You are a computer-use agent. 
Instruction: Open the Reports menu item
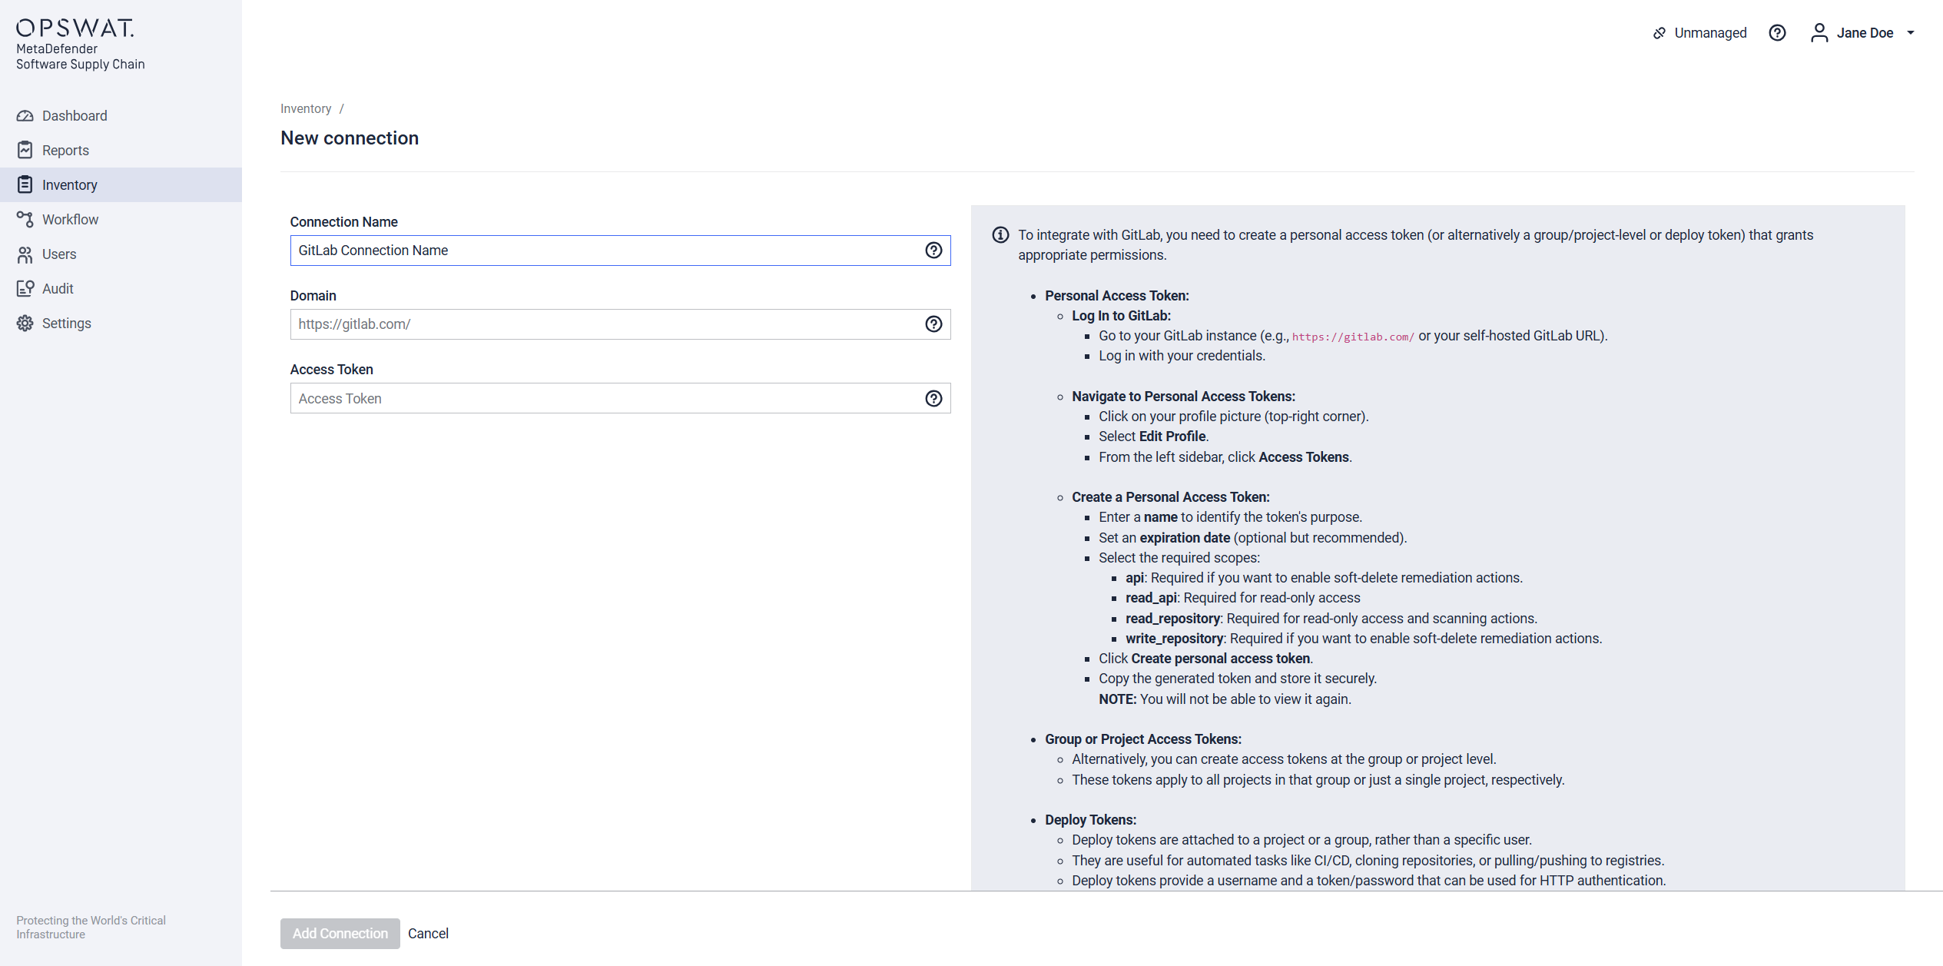[121, 151]
